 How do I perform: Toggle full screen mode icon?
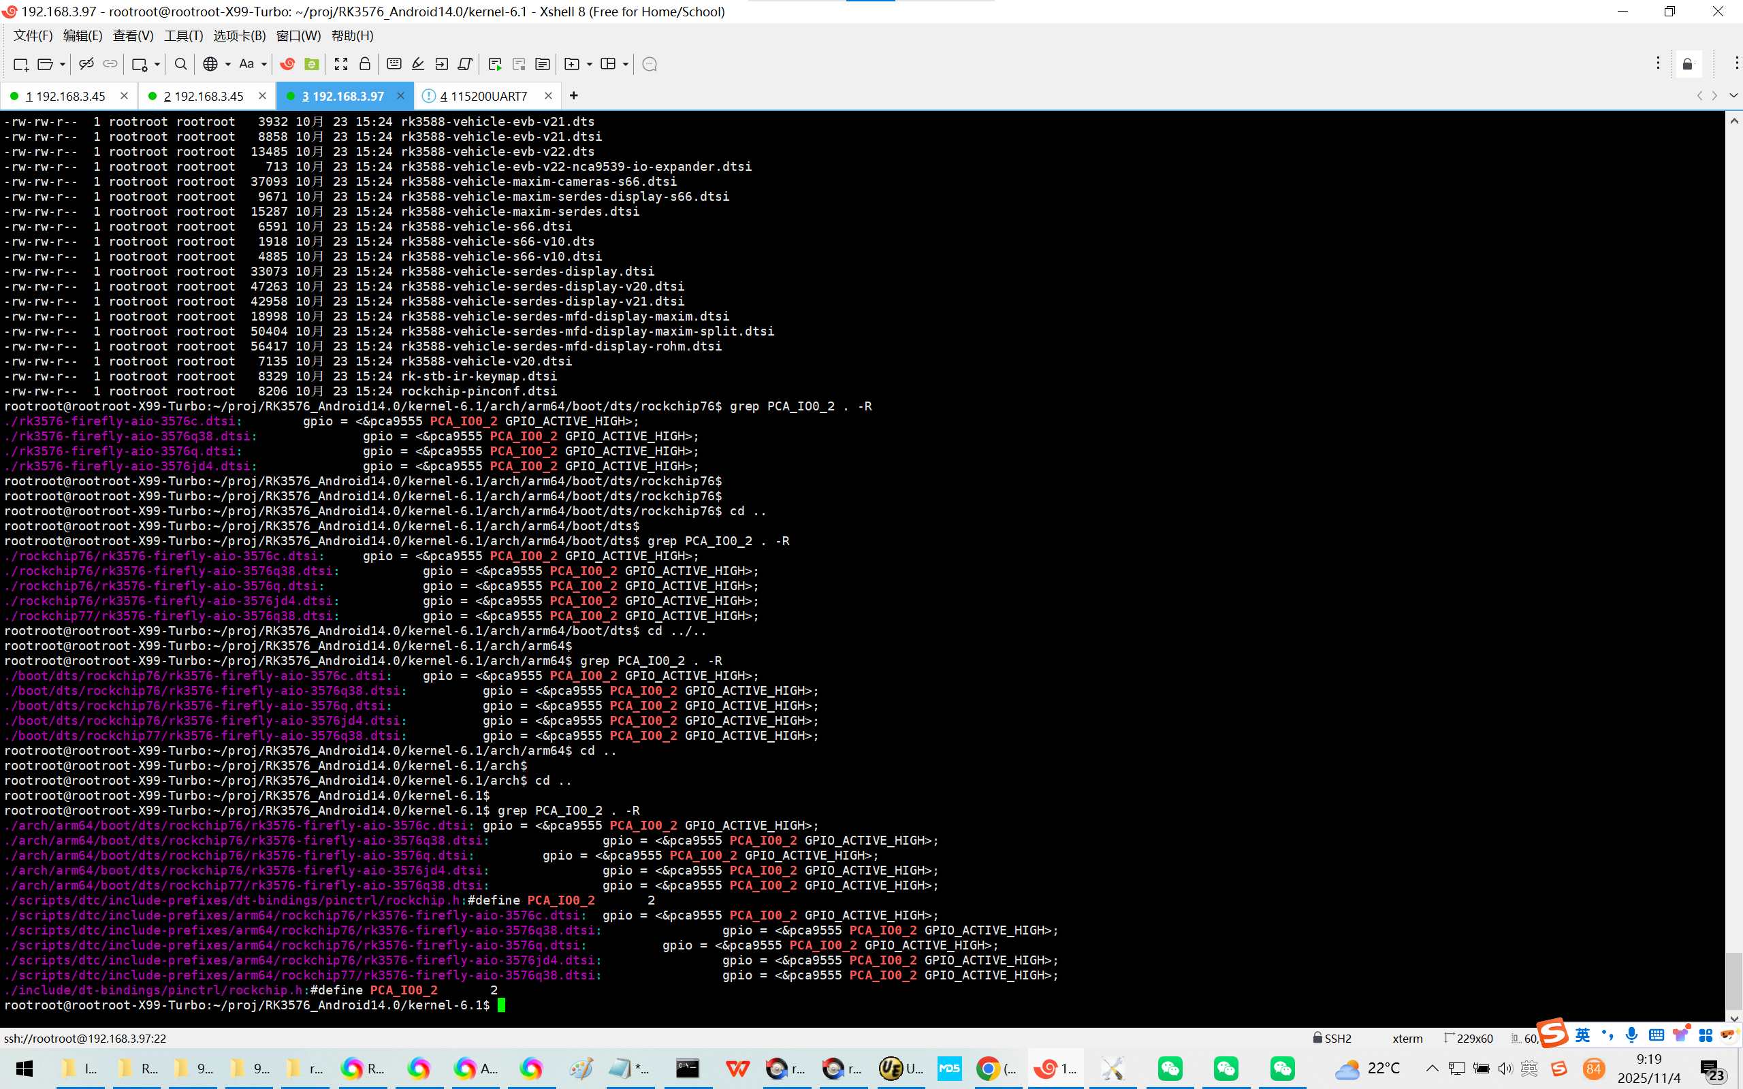tap(340, 64)
